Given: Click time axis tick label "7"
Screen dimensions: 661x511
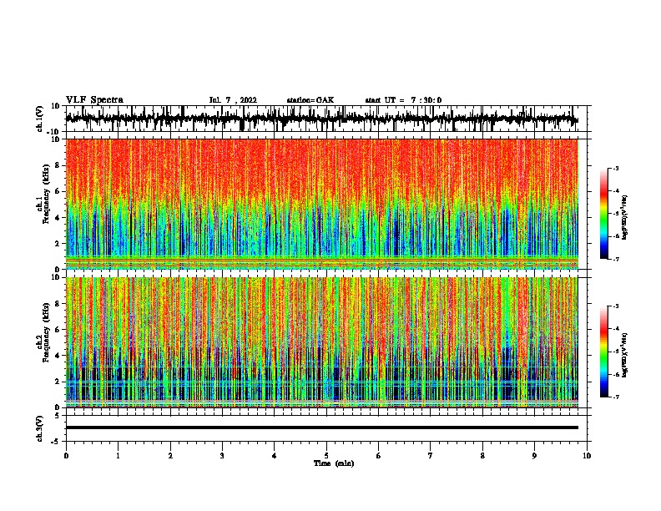Looking at the screenshot, I should 431,456.
